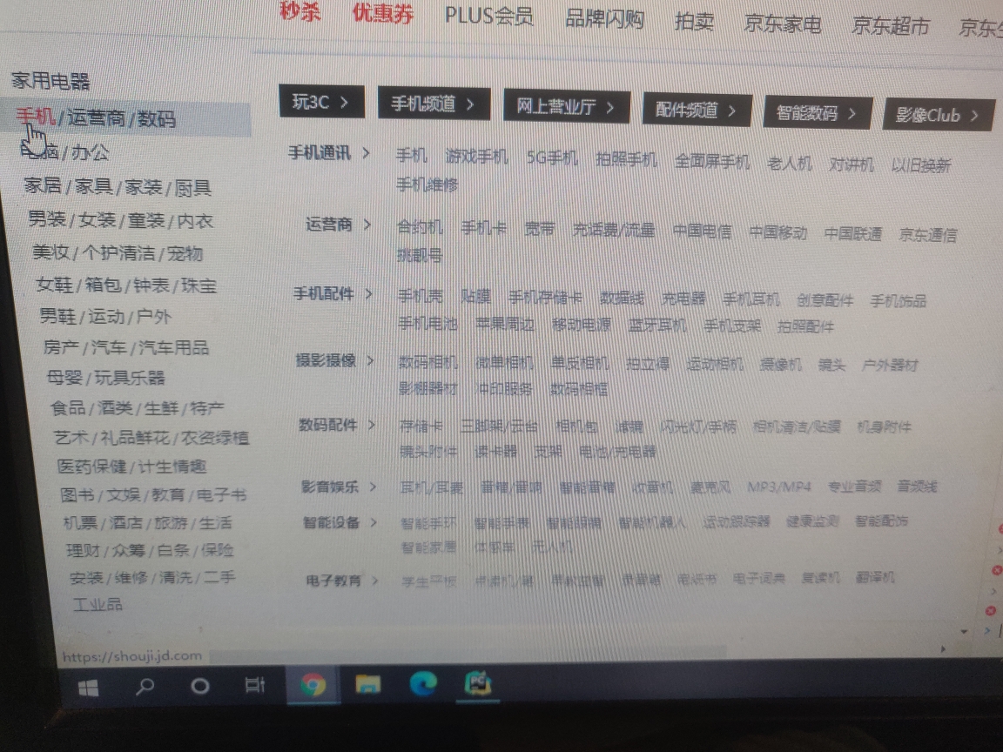
Task: Open the 蓝牙耳机 link
Action: [x=657, y=325]
